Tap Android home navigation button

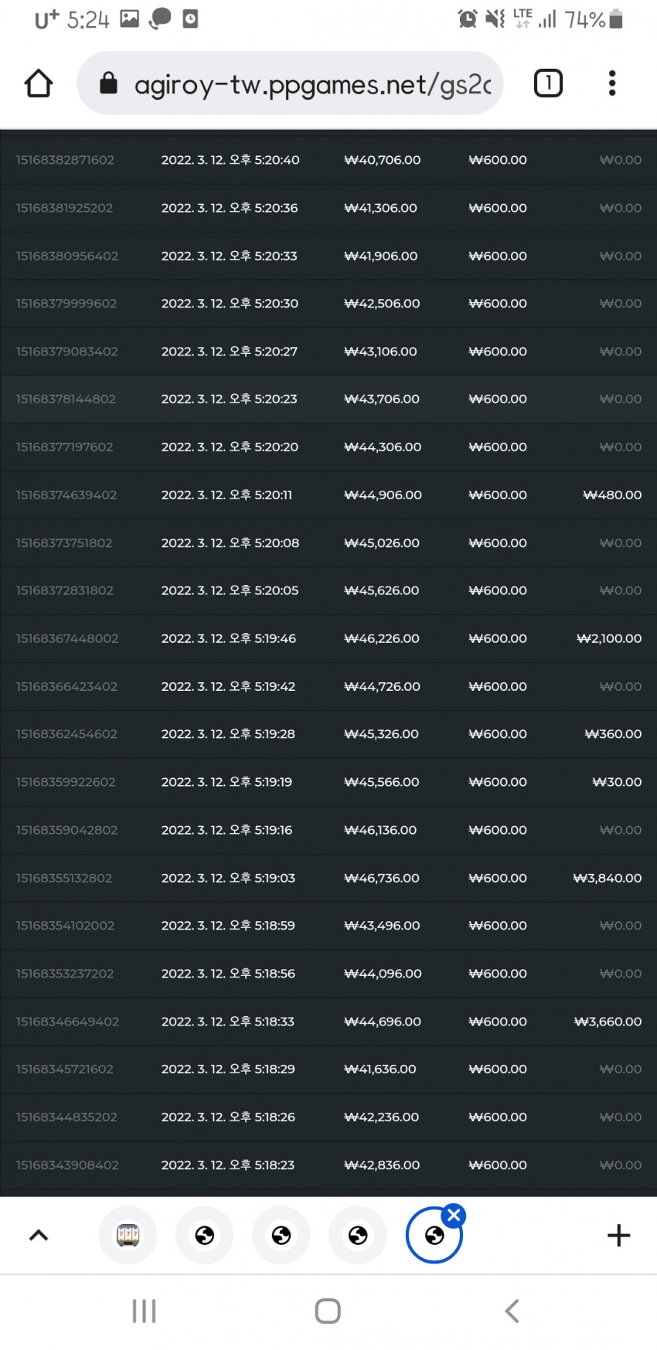coord(328,1311)
